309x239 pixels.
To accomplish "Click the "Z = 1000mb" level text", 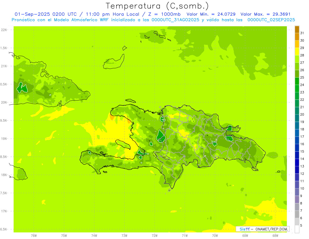I will click(164, 14).
